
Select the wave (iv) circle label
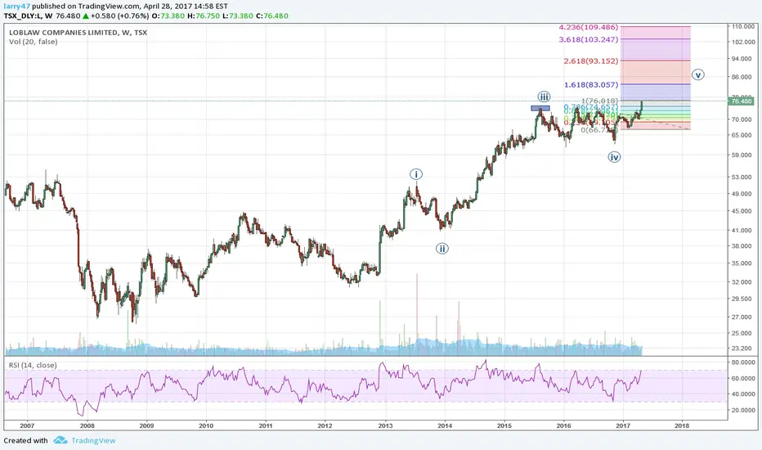point(614,156)
